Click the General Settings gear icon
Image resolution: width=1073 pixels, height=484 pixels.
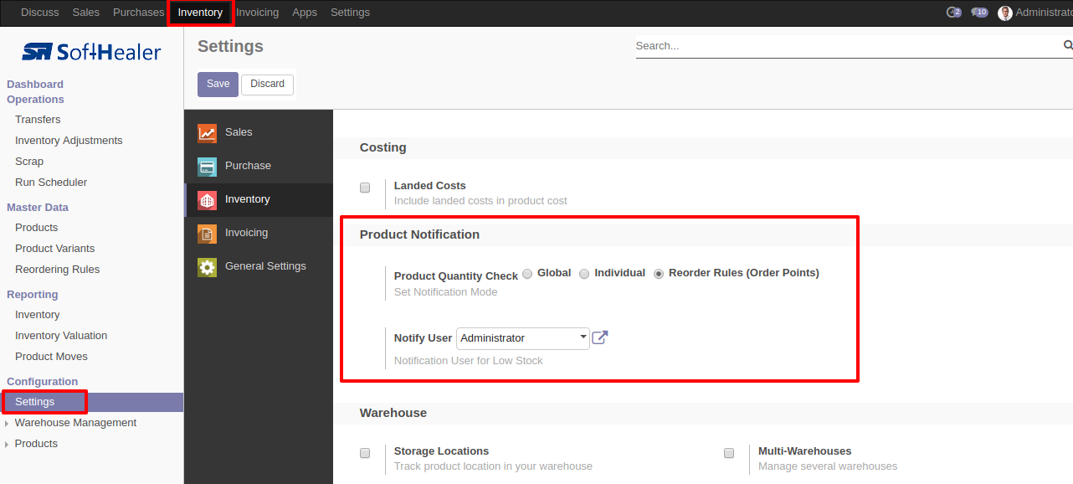point(207,267)
